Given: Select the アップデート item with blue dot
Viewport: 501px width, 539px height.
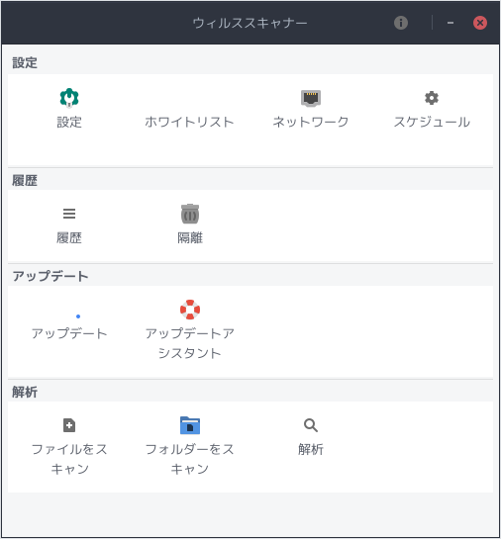Looking at the screenshot, I should click(x=69, y=326).
